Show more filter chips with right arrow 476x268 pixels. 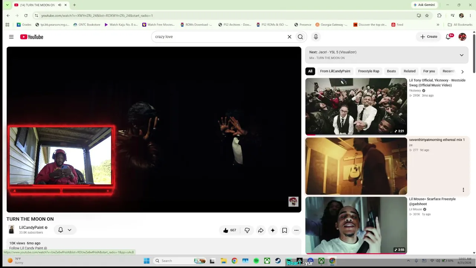[462, 71]
